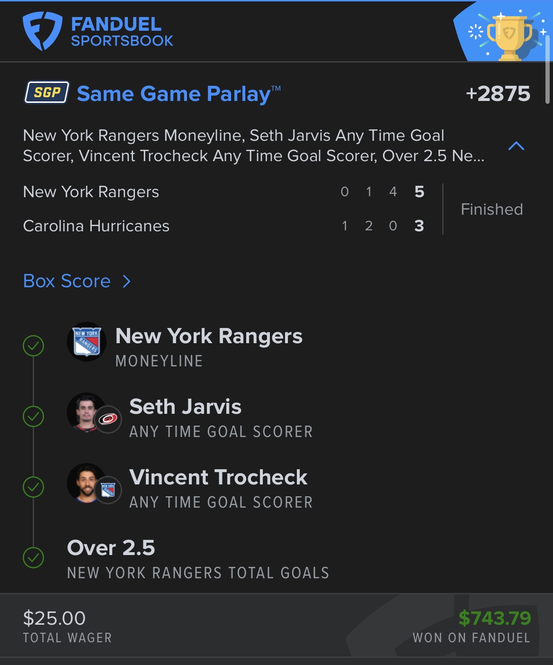This screenshot has width=553, height=665.
Task: Tap Seth Jarvis player headshot
Action: point(86,412)
